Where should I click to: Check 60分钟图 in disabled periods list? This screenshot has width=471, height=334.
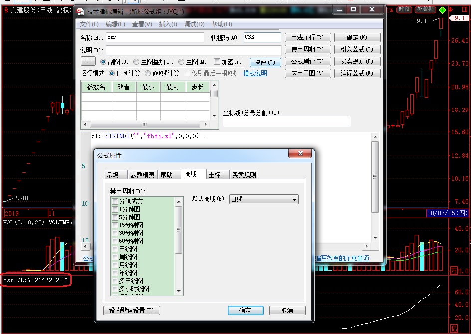pos(115,241)
